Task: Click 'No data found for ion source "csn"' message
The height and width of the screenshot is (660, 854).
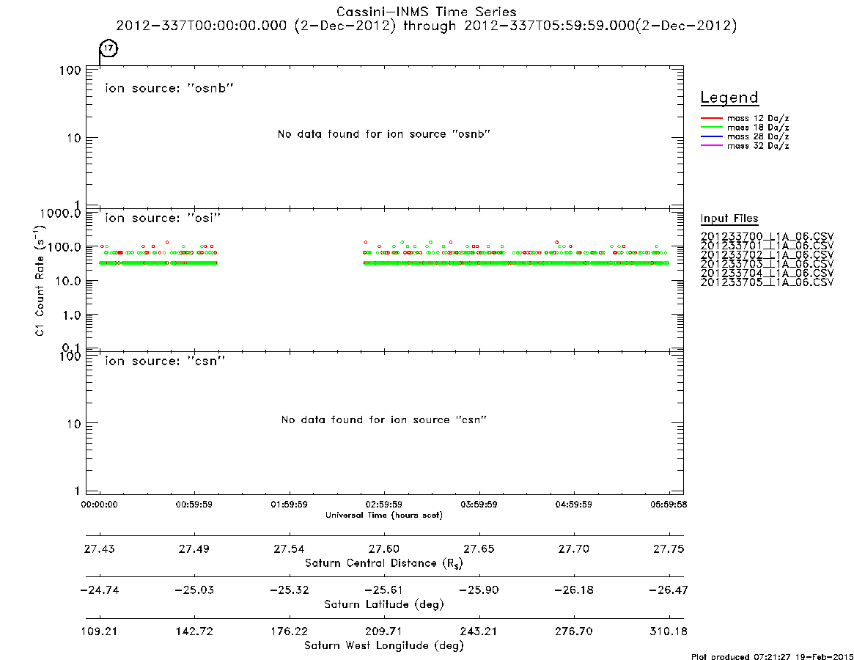Action: click(384, 419)
